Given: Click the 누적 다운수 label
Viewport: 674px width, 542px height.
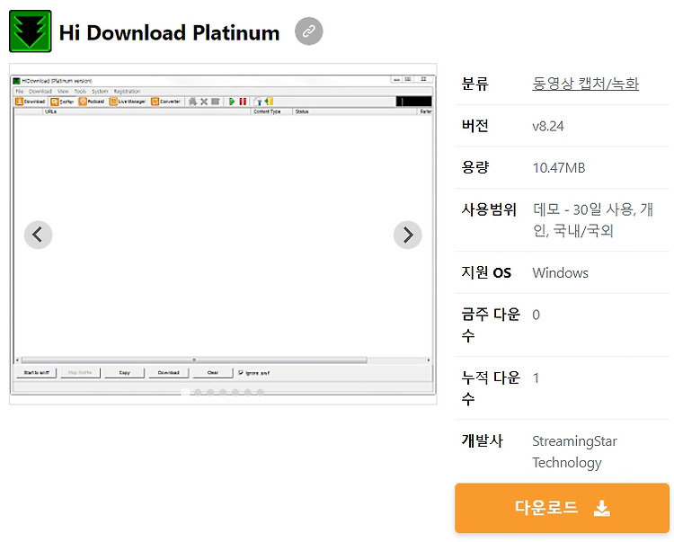Looking at the screenshot, I should point(491,388).
